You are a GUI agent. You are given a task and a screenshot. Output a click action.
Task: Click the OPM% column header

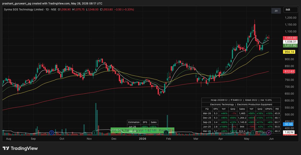[x=268, y=109]
